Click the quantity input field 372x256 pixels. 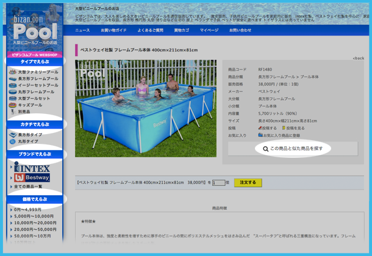click(218, 182)
